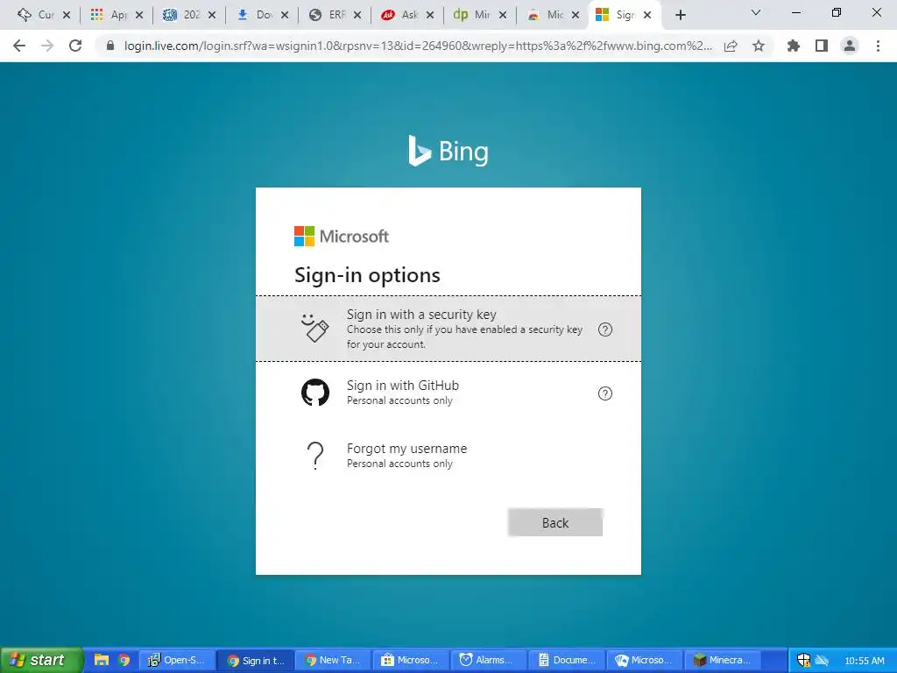Switch to the 'Cur' tab
Image resolution: width=897 pixels, height=673 pixels.
tap(38, 15)
